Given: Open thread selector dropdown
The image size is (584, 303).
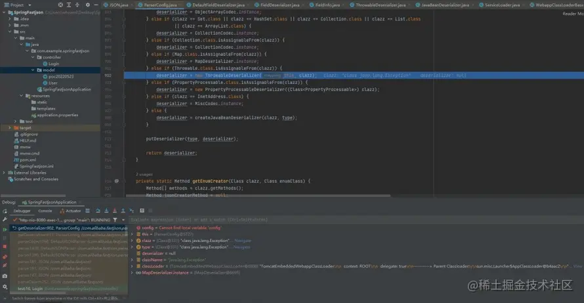Looking at the screenshot, I should coord(123,220).
